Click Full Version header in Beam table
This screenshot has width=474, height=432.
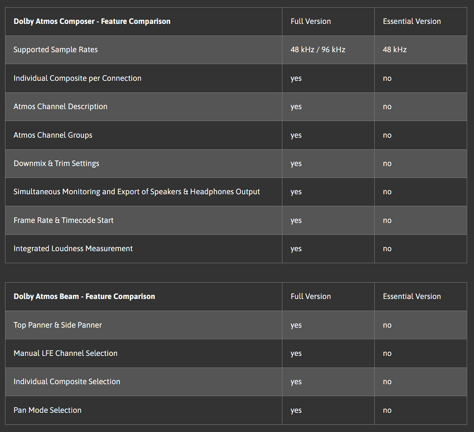tap(311, 297)
